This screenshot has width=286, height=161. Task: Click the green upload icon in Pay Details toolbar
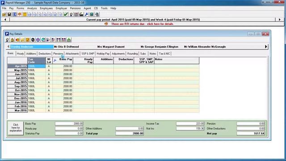(69, 40)
